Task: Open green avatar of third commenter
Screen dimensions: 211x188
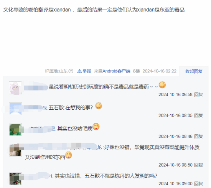Action: tap(15, 129)
